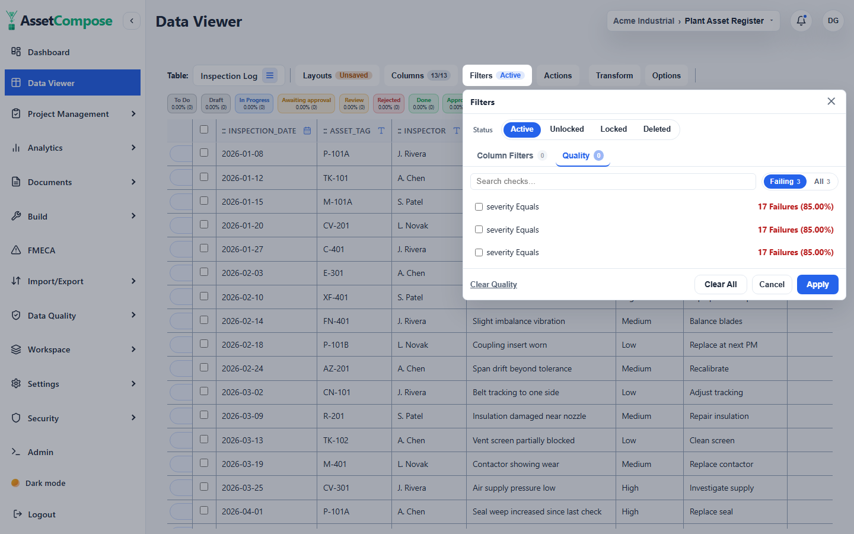Close the Filters panel
This screenshot has width=854, height=534.
(831, 101)
